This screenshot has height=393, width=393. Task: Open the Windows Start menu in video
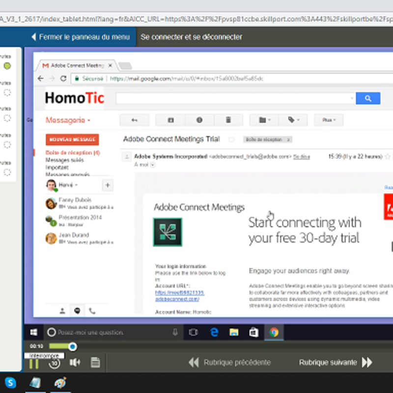pyautogui.click(x=33, y=333)
